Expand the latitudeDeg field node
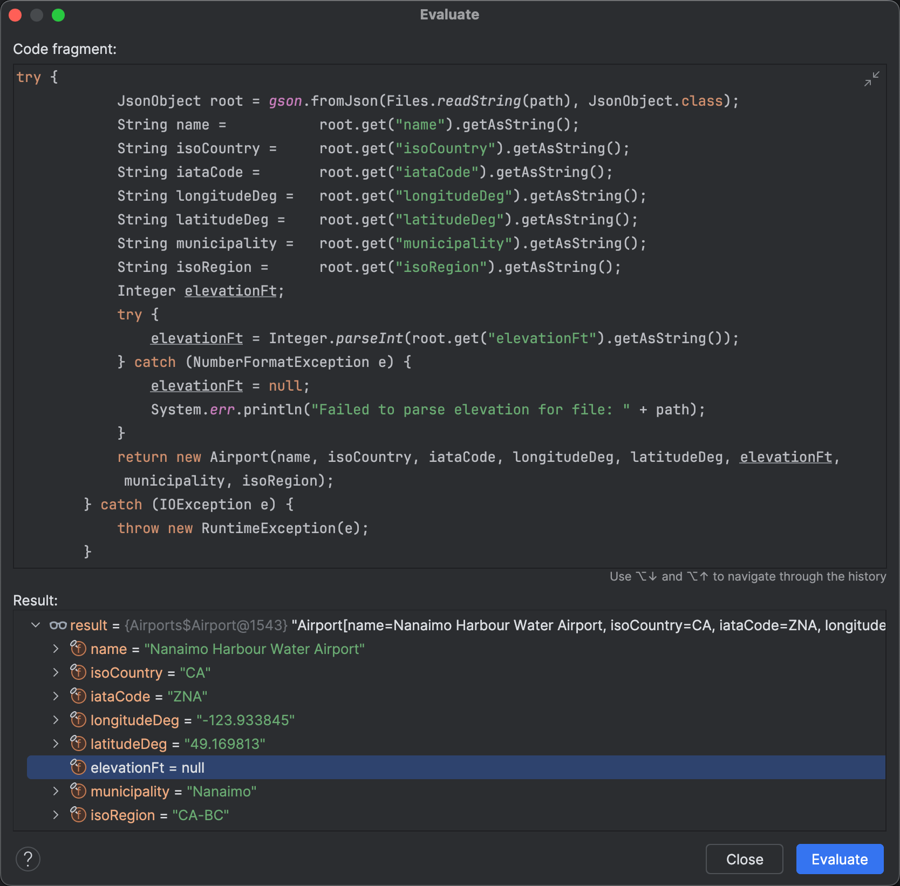 coord(56,744)
